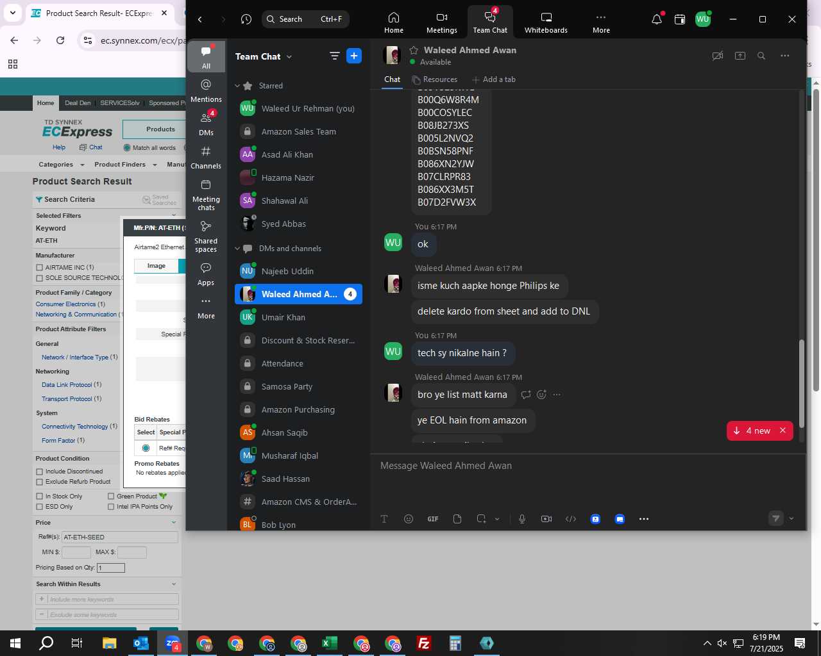Click the Help link in ECExpress
The width and height of the screenshot is (821, 656).
coord(59,147)
